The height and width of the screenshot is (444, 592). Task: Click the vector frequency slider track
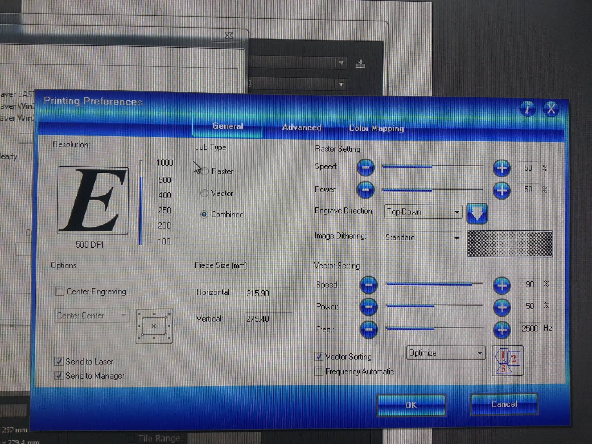click(434, 329)
